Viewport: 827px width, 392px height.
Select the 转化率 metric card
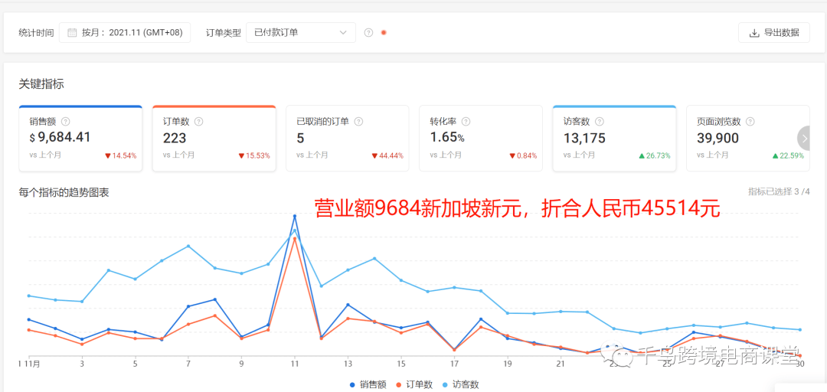pyautogui.click(x=481, y=139)
